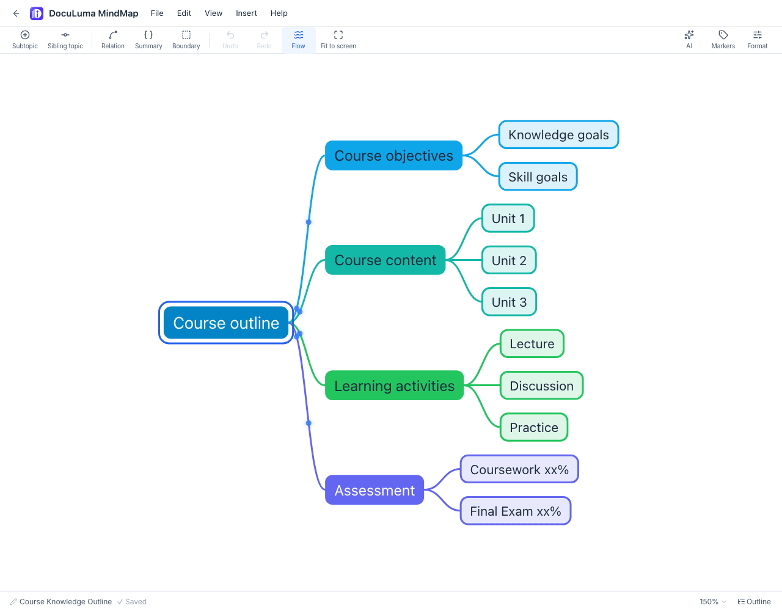Select the Discussion node
782x611 pixels.
(542, 386)
